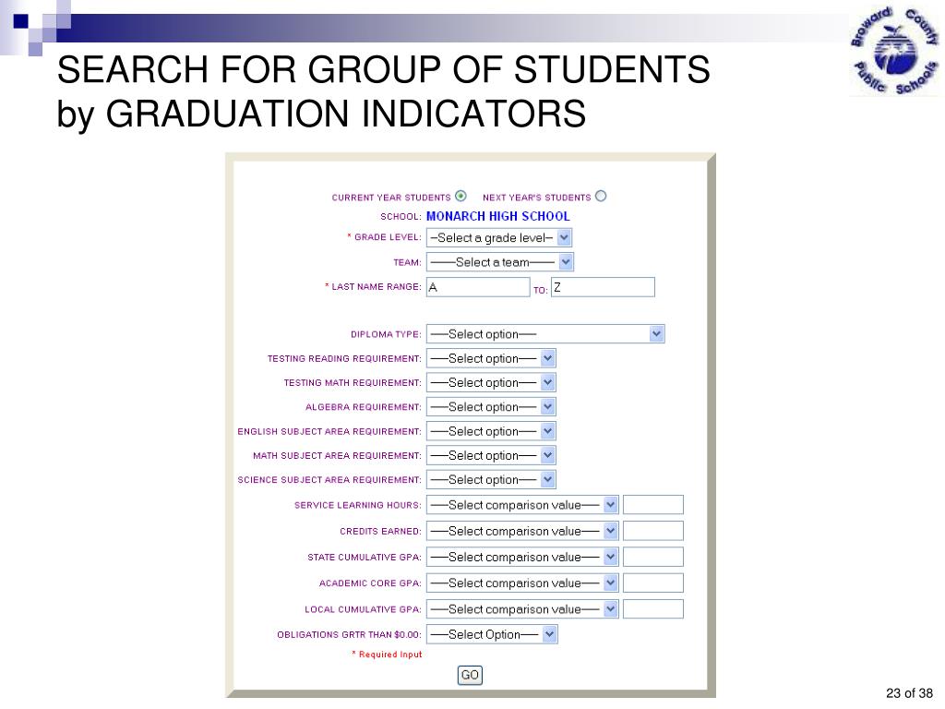Expand English Subject Area Requirement dropdown
Image resolution: width=945 pixels, height=709 pixels.
click(491, 431)
